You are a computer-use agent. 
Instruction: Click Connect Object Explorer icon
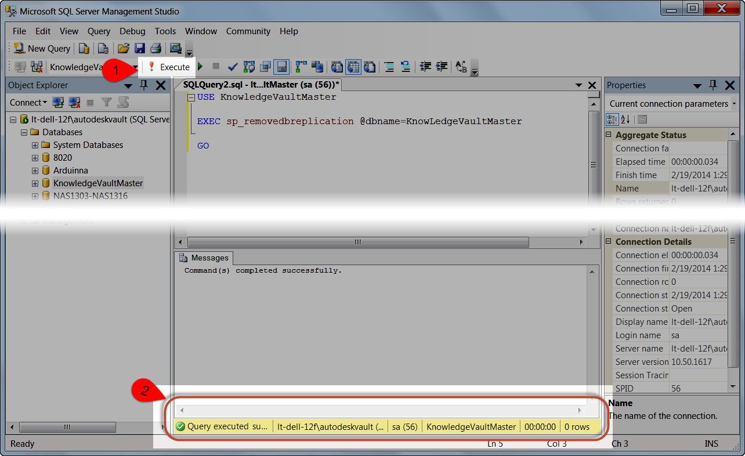point(58,103)
